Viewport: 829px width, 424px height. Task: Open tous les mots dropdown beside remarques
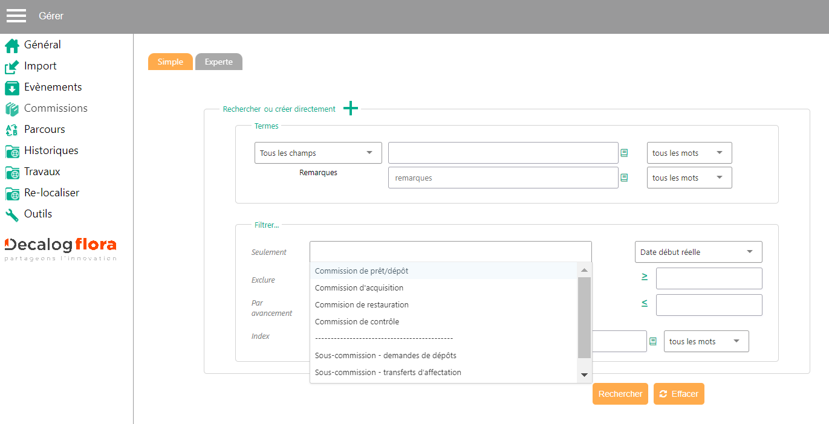point(689,178)
